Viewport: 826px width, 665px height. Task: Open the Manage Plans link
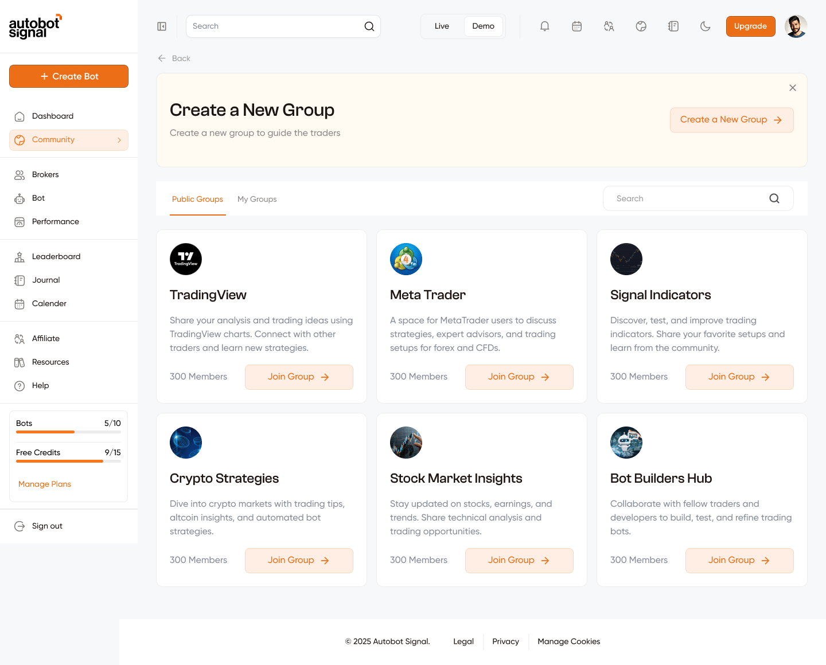pyautogui.click(x=45, y=484)
